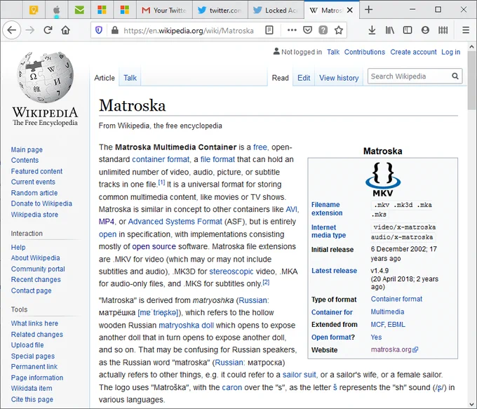Switch to the twitter.com tab
The height and width of the screenshot is (409, 477).
click(220, 10)
